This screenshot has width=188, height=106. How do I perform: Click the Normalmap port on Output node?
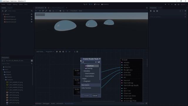click(122, 83)
